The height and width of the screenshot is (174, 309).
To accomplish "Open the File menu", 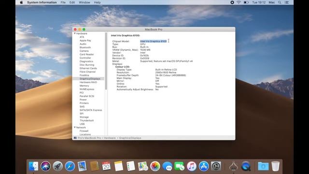I will (63, 2).
